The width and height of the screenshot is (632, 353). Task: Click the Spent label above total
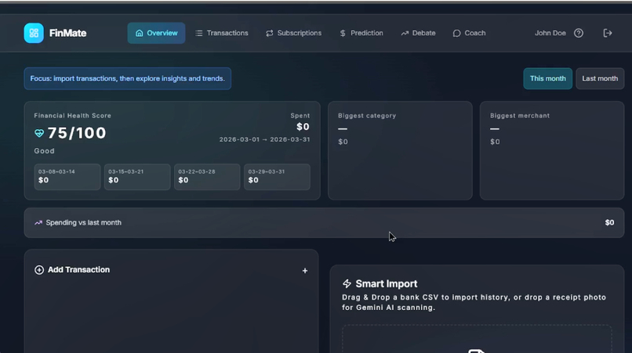coord(300,116)
